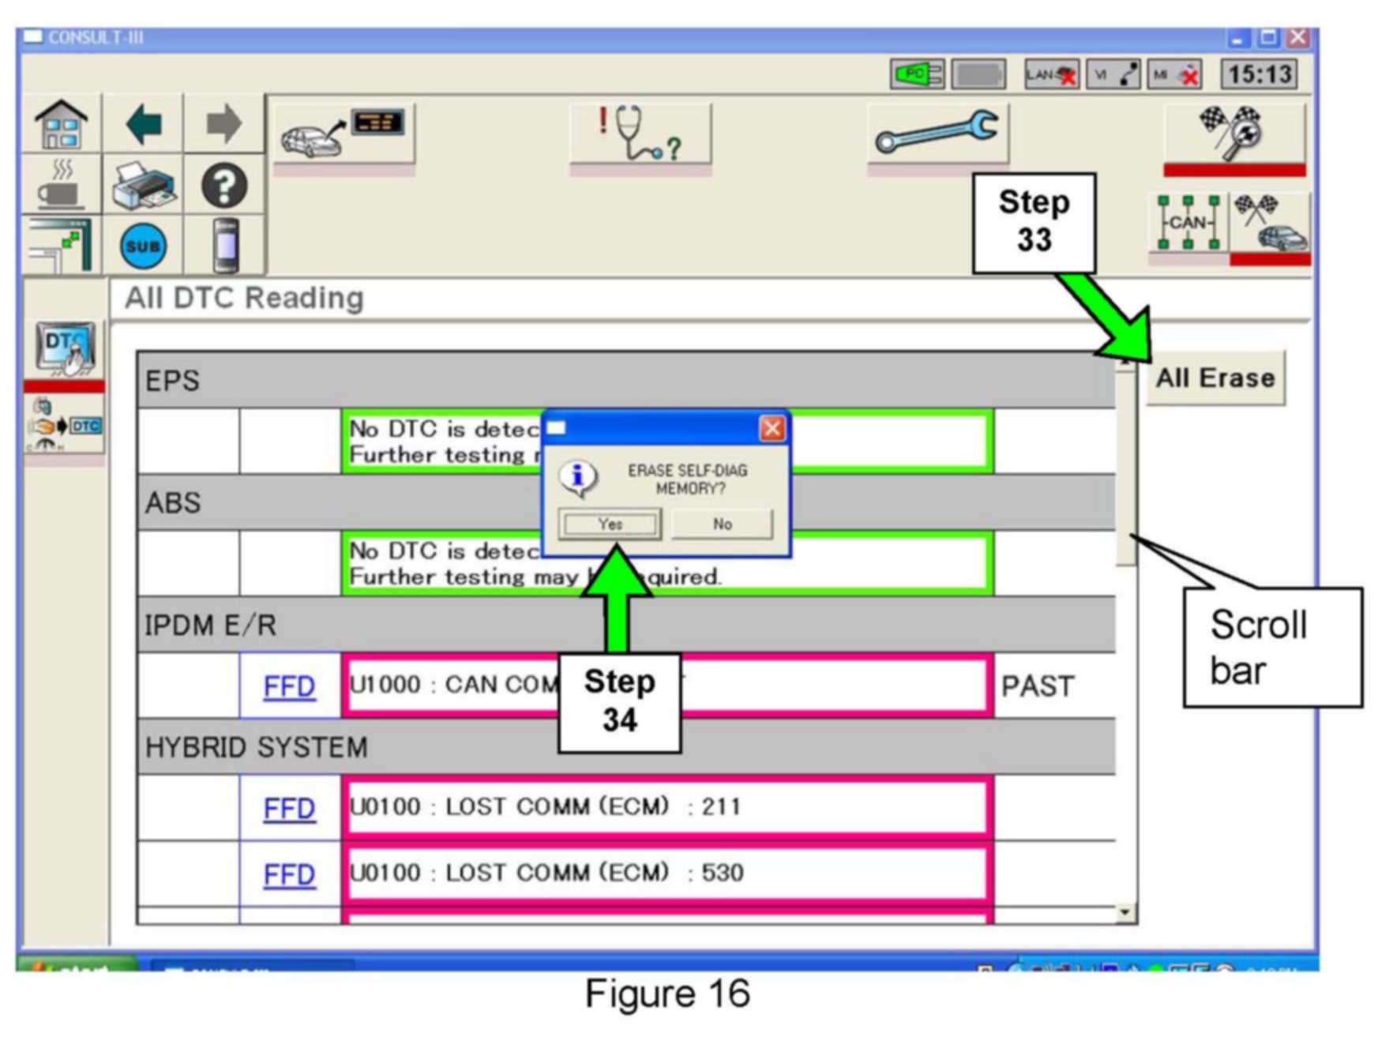Go back with the green left arrow

pyautogui.click(x=144, y=125)
